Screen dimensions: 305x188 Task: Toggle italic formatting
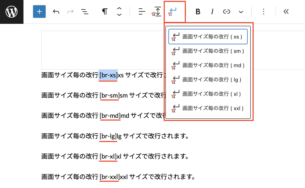212,12
